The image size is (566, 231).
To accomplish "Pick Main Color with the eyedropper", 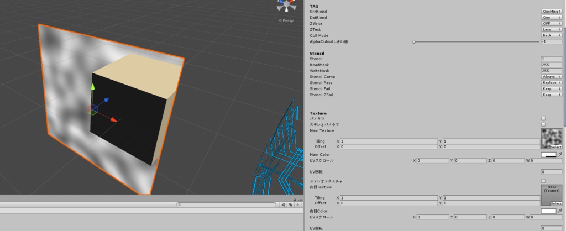I will (x=560, y=155).
